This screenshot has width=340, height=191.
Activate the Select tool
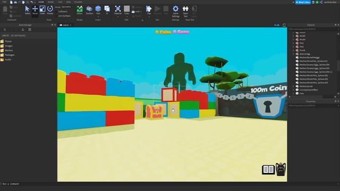[x=27, y=10]
